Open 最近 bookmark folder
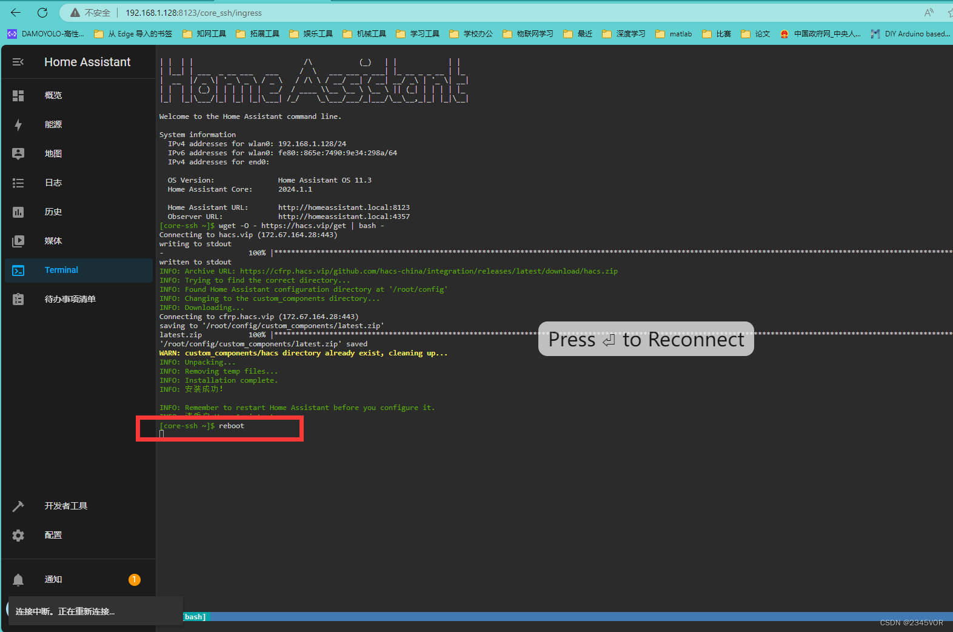 (578, 34)
